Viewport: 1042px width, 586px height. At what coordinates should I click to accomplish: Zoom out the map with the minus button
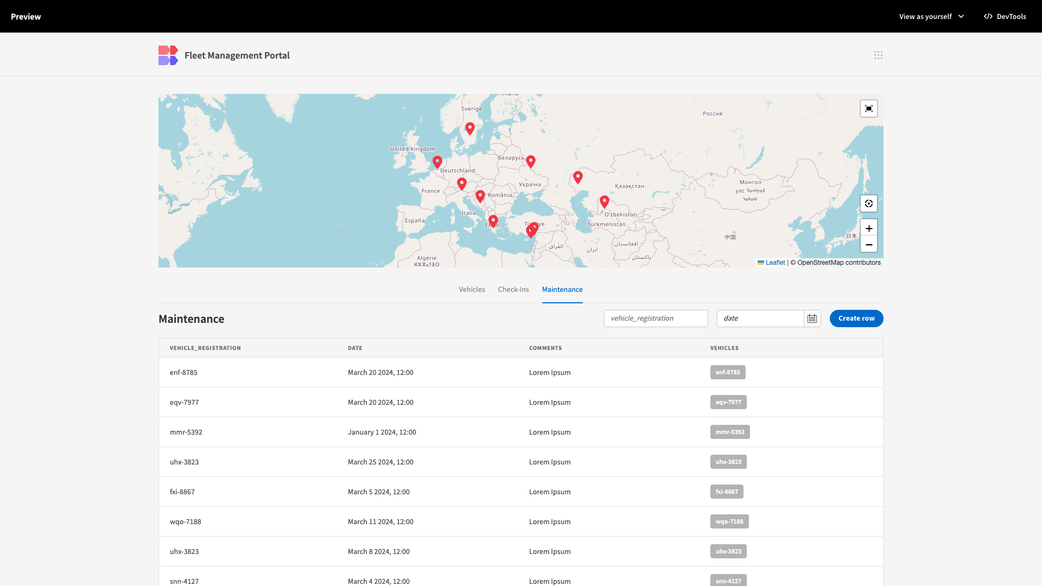pyautogui.click(x=869, y=244)
